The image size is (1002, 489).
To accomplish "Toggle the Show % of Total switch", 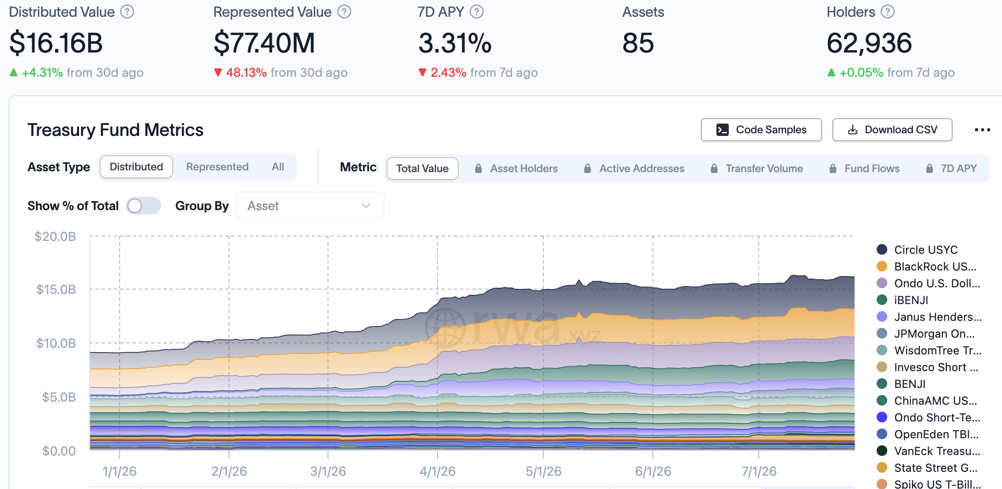I will (143, 206).
